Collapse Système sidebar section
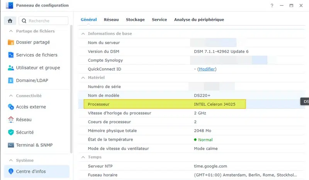Screen dimensions: 309x180 (11, 160)
